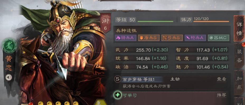Open the 加点 attribute points tab
Image resolution: width=245 pixels, height=105 pixels.
pyautogui.click(x=239, y=83)
